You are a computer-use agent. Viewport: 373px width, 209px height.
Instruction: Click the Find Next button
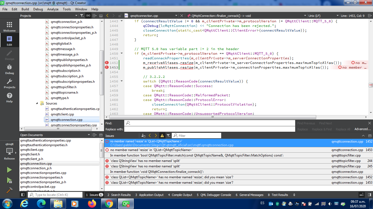(325, 123)
